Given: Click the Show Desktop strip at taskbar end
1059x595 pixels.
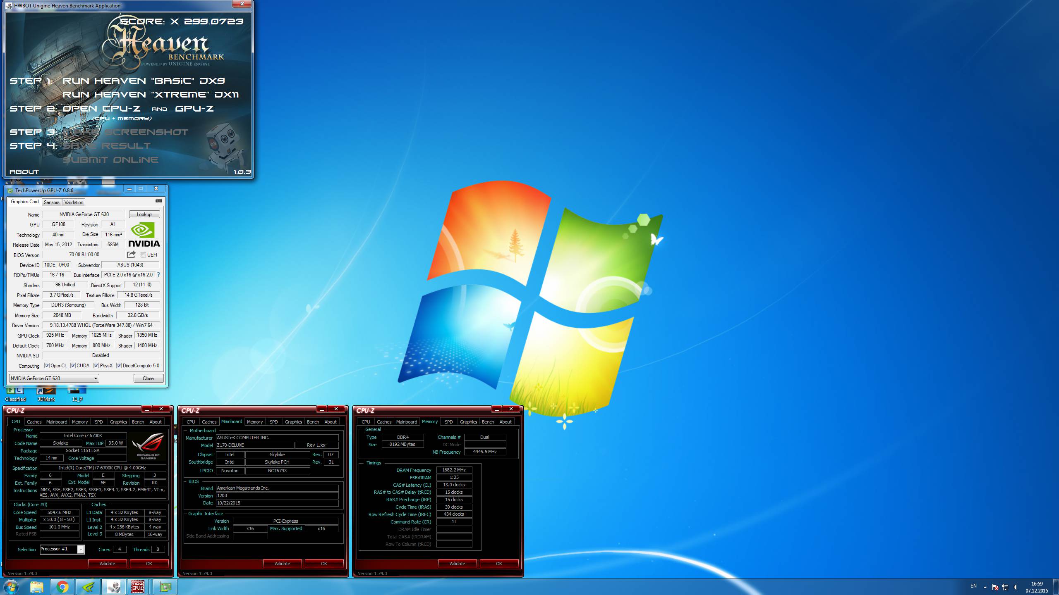Looking at the screenshot, I should [1056, 587].
